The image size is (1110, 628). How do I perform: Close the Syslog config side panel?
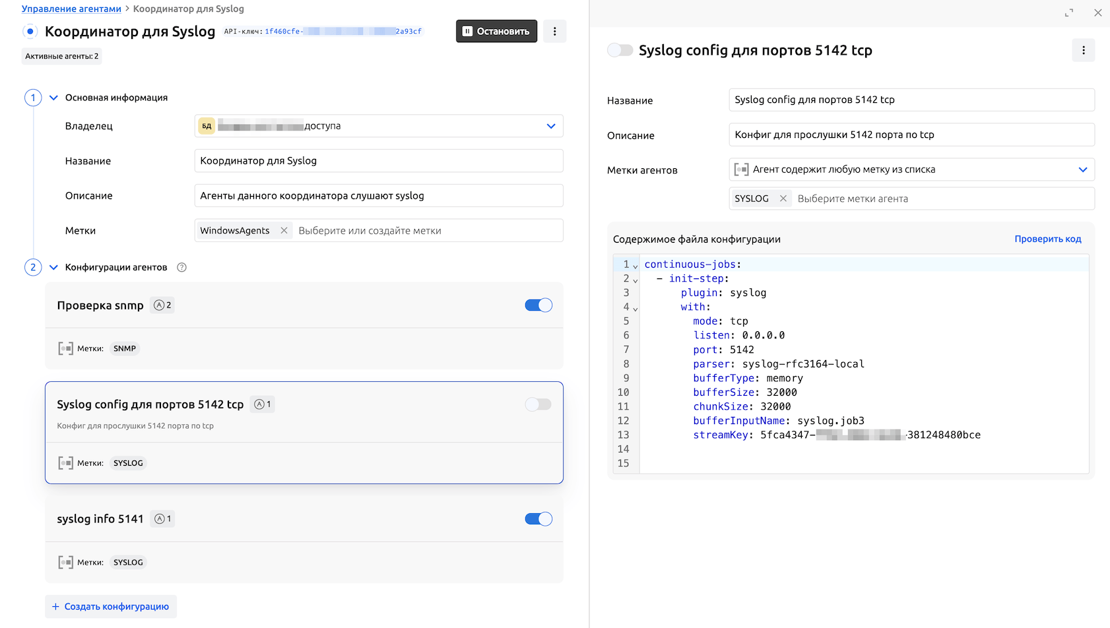[1097, 13]
